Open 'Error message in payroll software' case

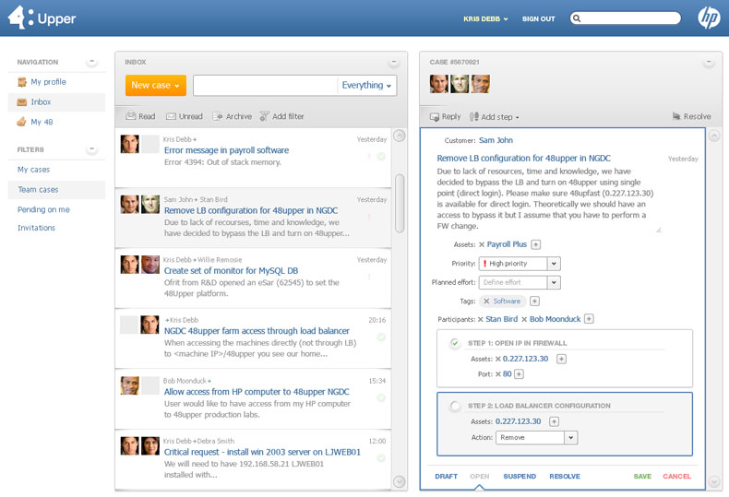pos(226,150)
